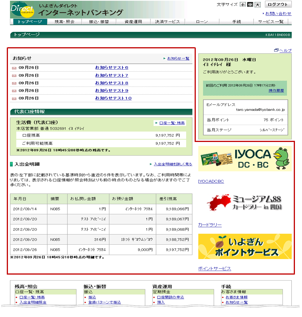
Task: Open footer 入出金明細照会 link
Action: pos(33,302)
